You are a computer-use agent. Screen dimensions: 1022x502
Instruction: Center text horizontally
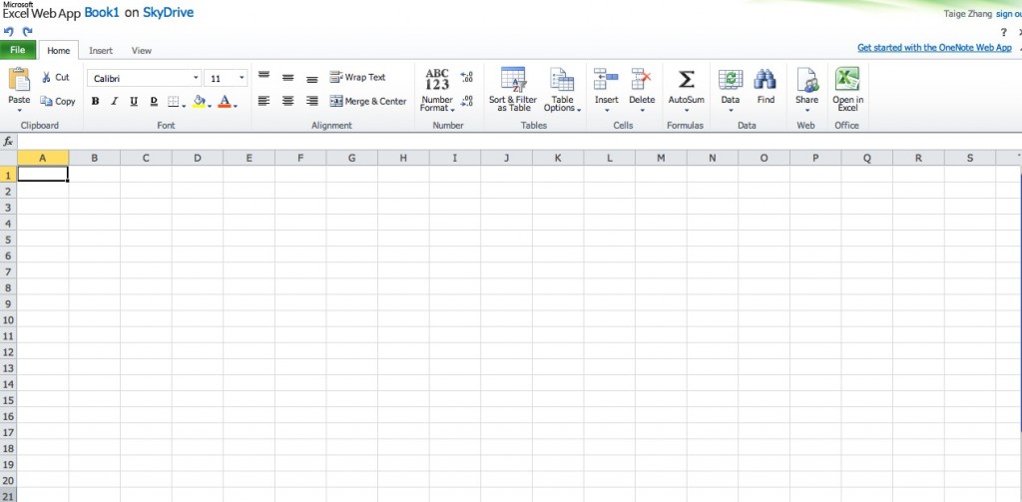pos(287,101)
